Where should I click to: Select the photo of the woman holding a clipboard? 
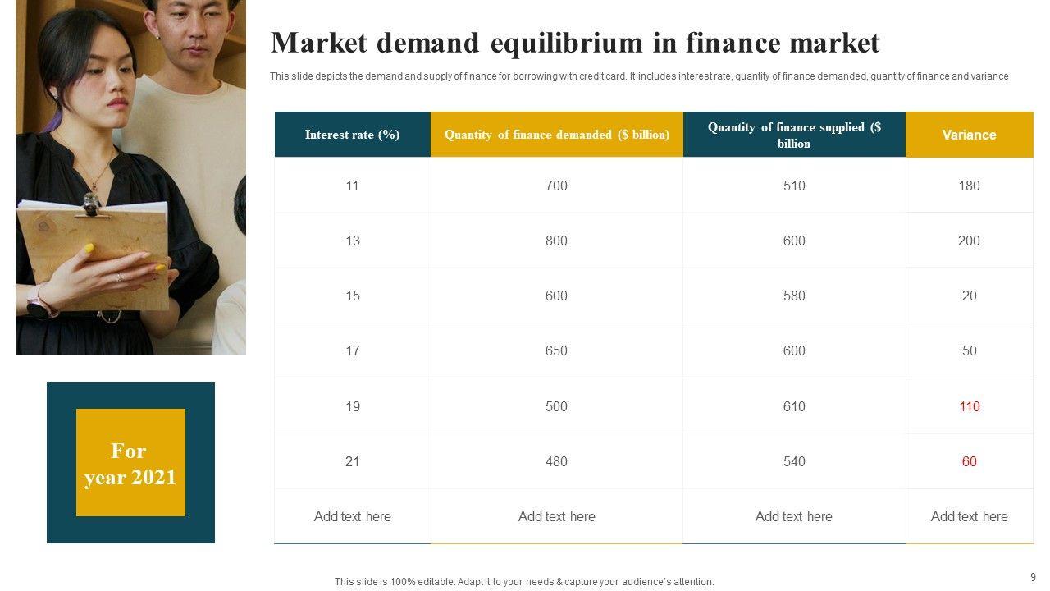(130, 176)
